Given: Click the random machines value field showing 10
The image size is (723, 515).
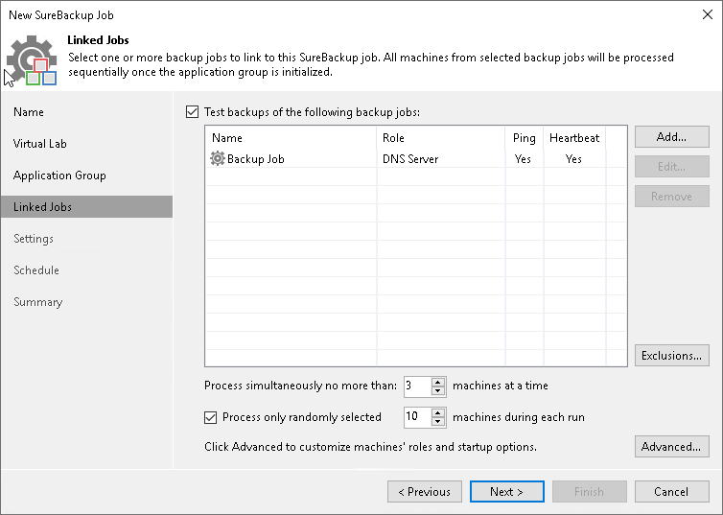Looking at the screenshot, I should point(418,417).
